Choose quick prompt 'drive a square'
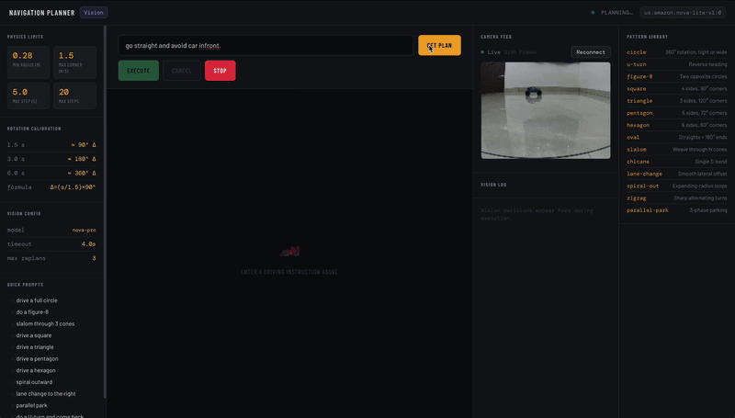This screenshot has height=418, width=735. coord(34,335)
